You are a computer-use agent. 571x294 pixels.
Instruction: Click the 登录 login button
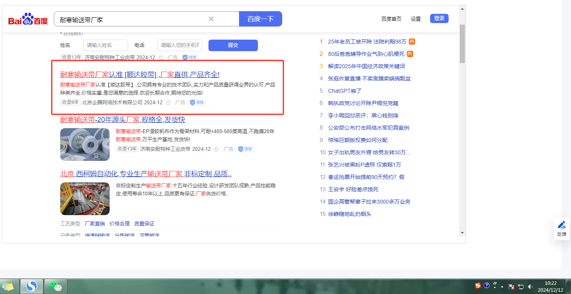click(x=439, y=18)
